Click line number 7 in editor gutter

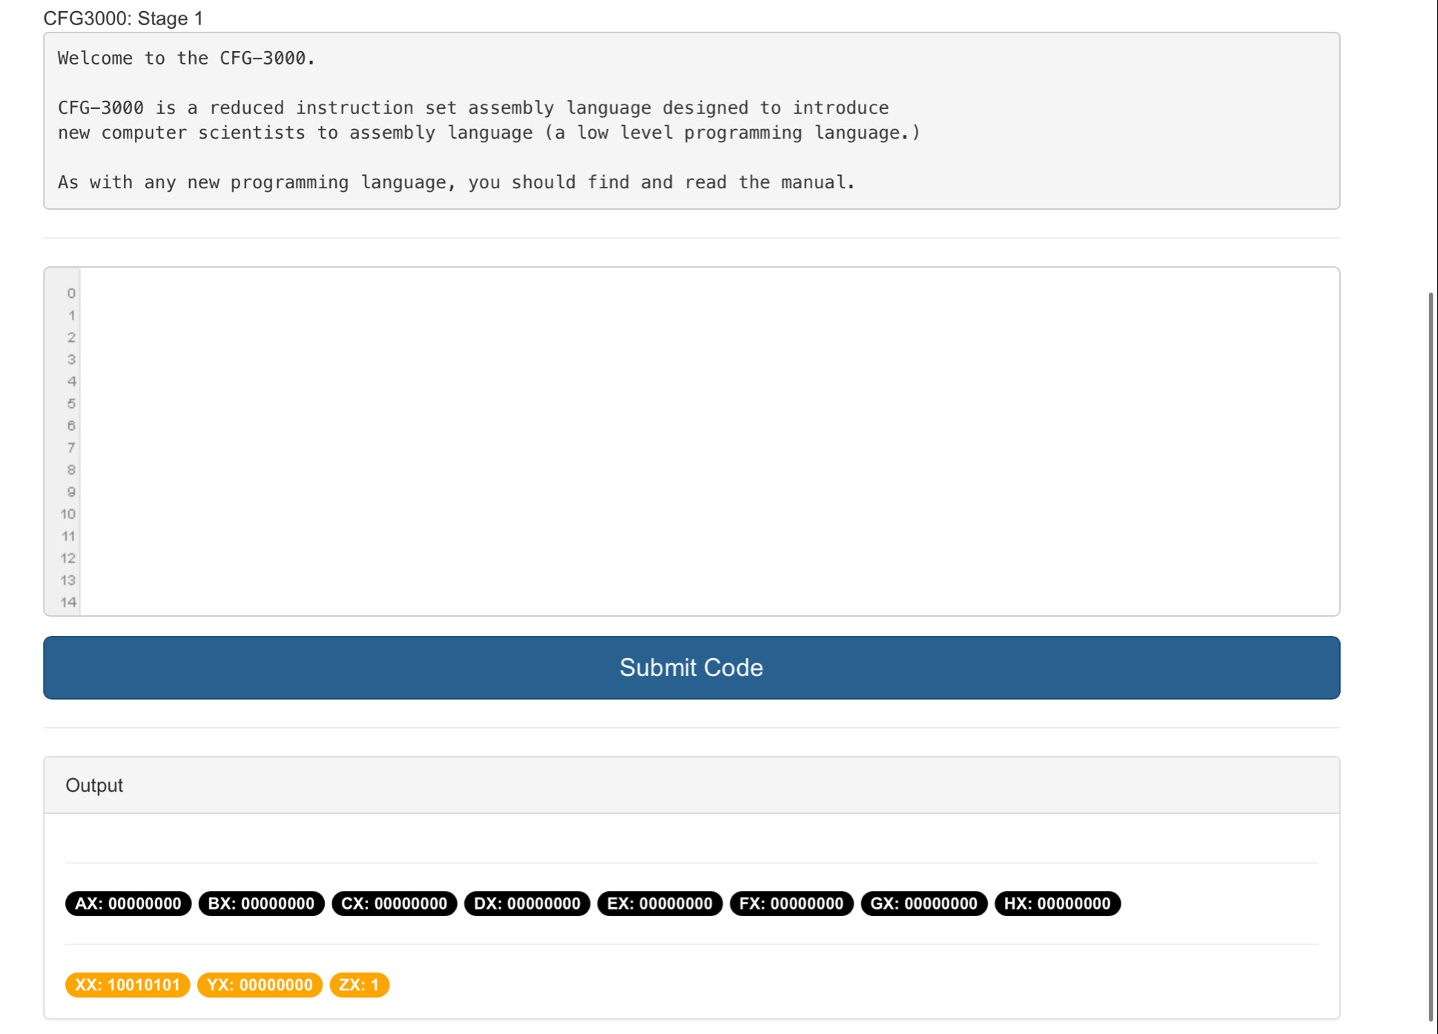pyautogui.click(x=71, y=448)
